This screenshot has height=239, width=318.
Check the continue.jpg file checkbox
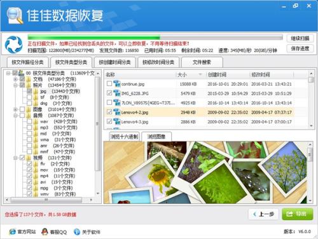point(109,84)
